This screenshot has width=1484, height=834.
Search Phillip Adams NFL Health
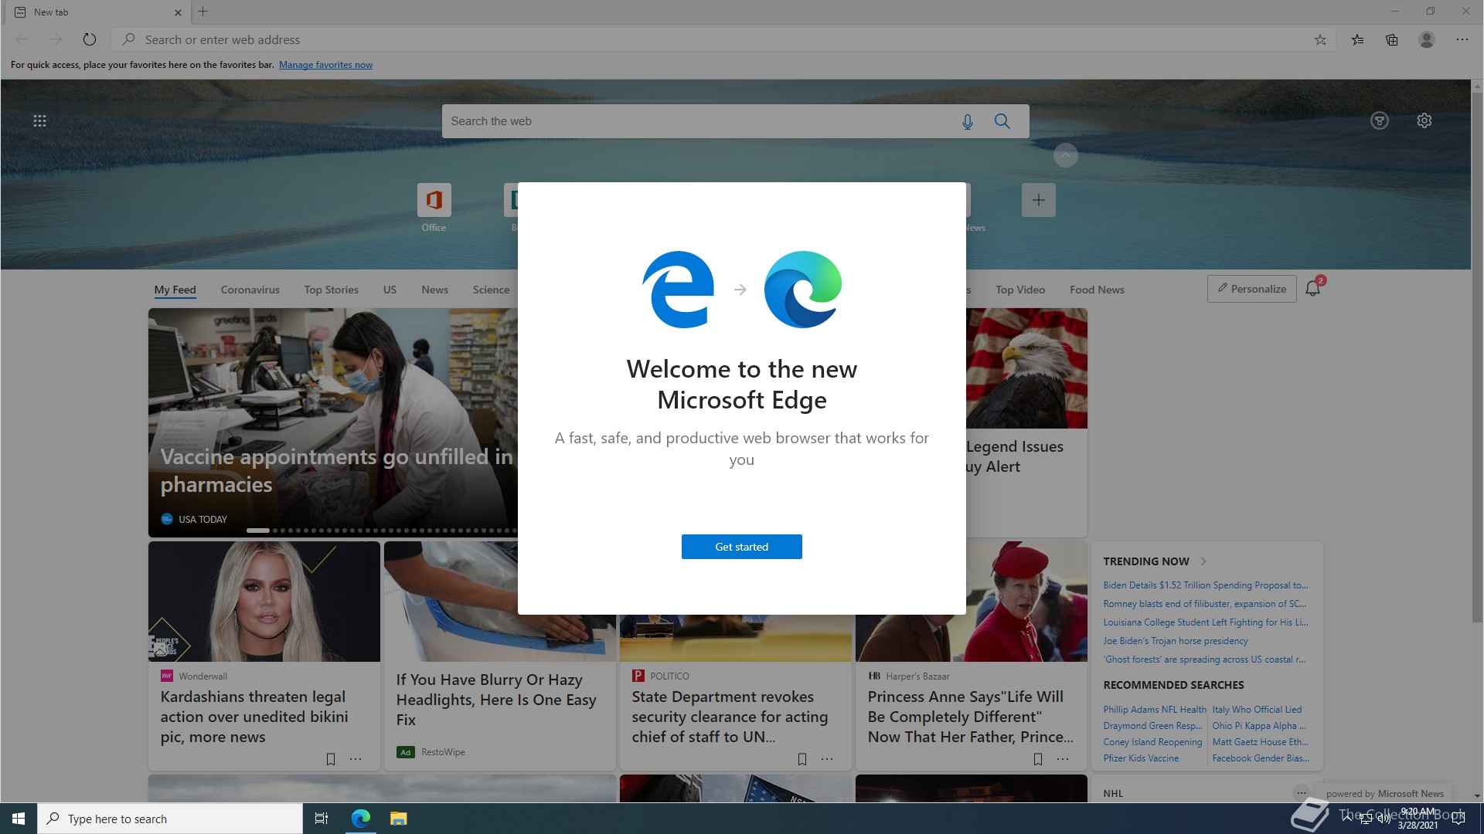tap(1155, 710)
